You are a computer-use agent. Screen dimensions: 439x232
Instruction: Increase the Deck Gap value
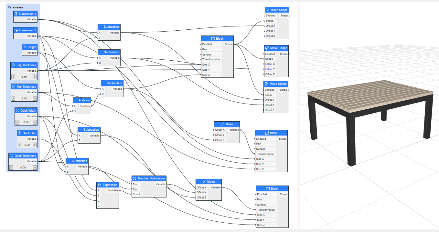tap(35, 145)
